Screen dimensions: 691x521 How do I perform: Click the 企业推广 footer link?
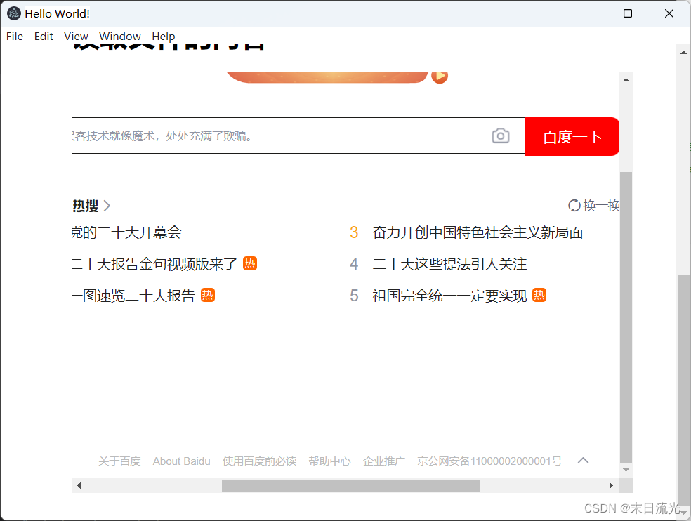coord(384,461)
